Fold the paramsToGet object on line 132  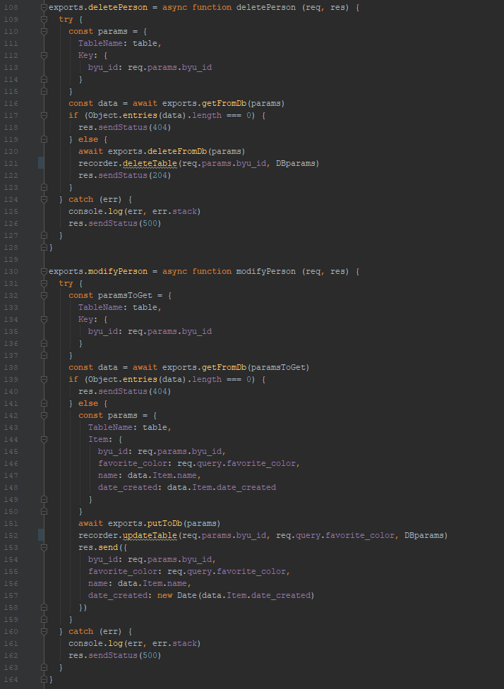(44, 296)
